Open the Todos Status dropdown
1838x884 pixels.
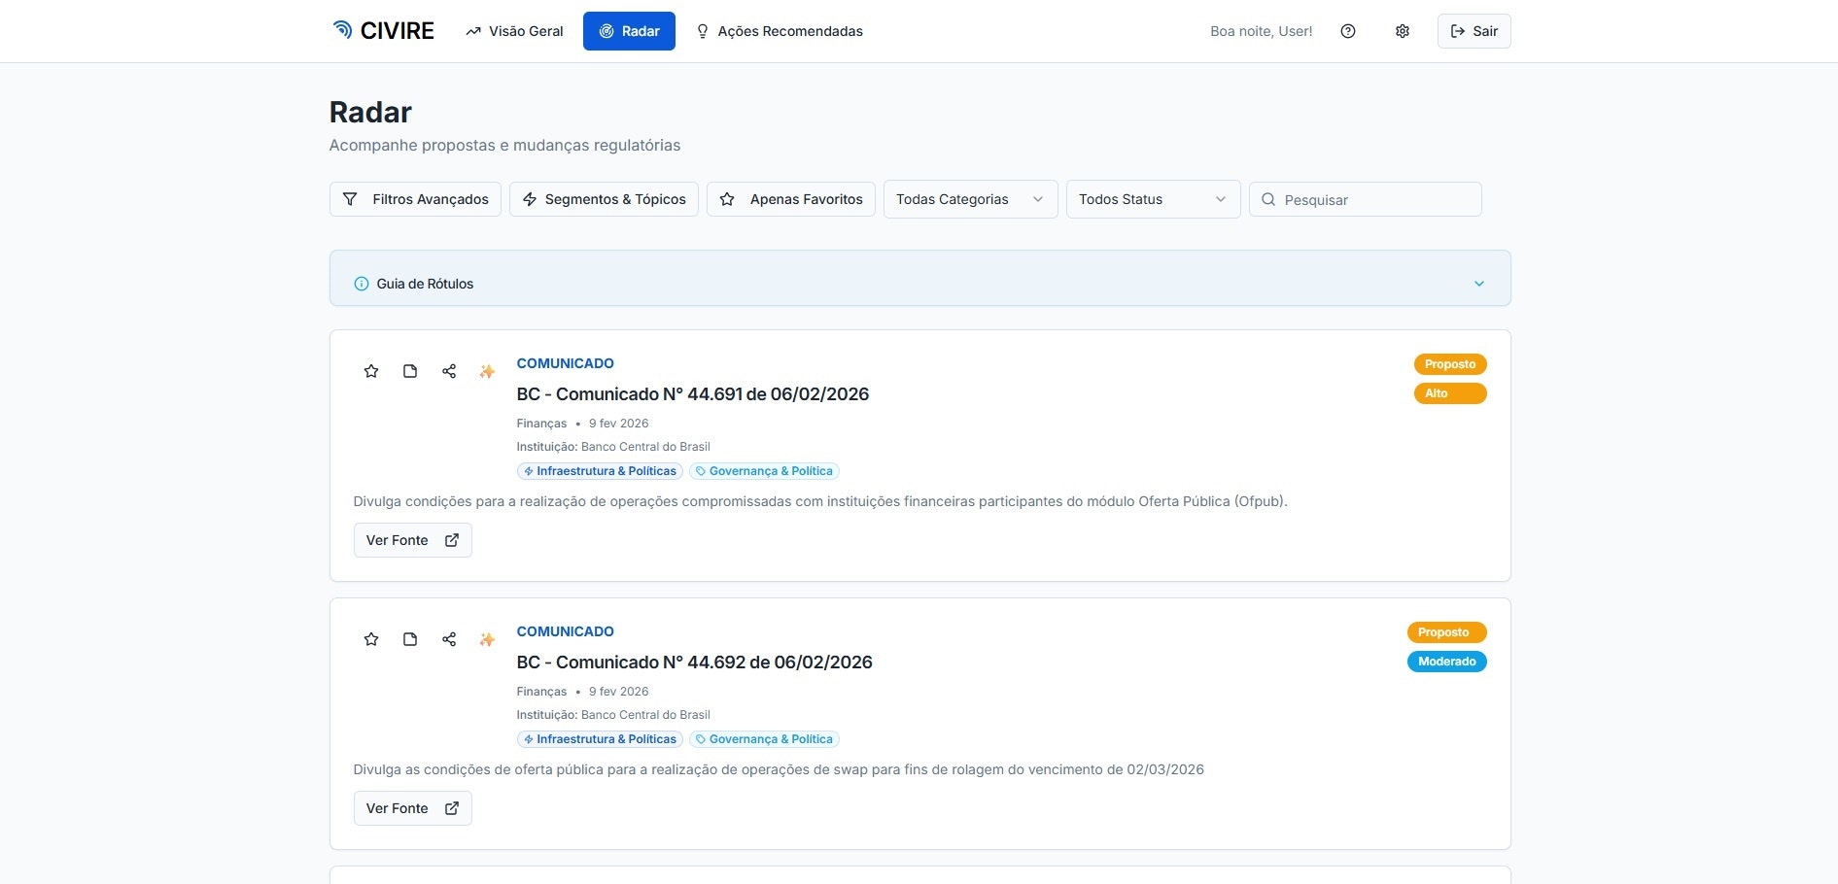[x=1152, y=199]
